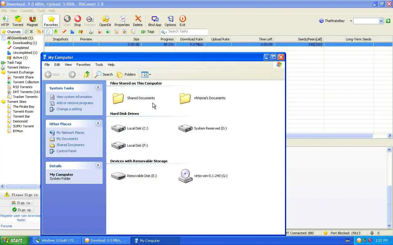Click Change a setting link

click(69, 109)
